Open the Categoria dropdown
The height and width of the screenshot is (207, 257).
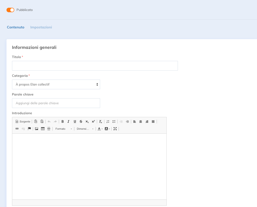[x=56, y=85]
